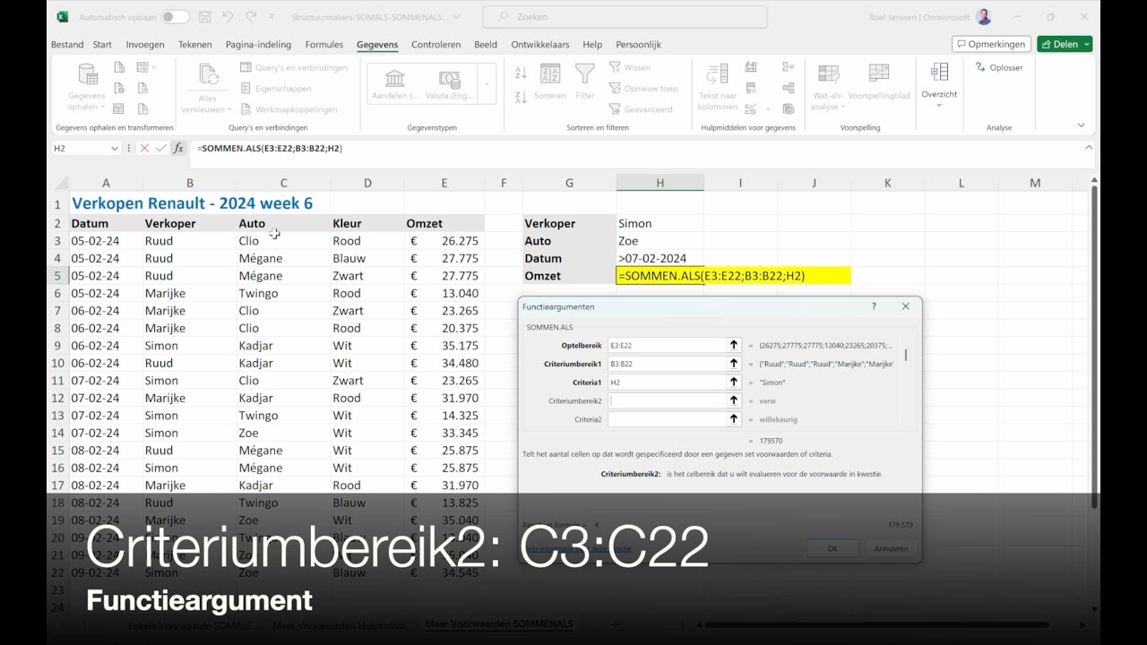The width and height of the screenshot is (1147, 645).
Task: Click the Alles vernieuwen refresh icon
Action: pos(208,75)
